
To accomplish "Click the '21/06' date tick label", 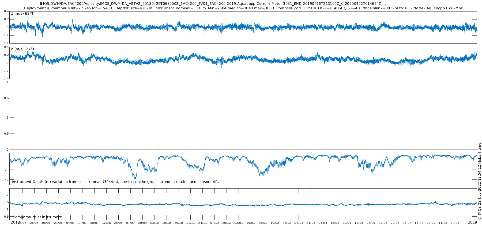I will click(x=58, y=223).
